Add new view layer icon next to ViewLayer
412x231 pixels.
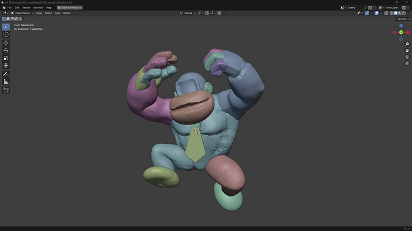pyautogui.click(x=404, y=8)
